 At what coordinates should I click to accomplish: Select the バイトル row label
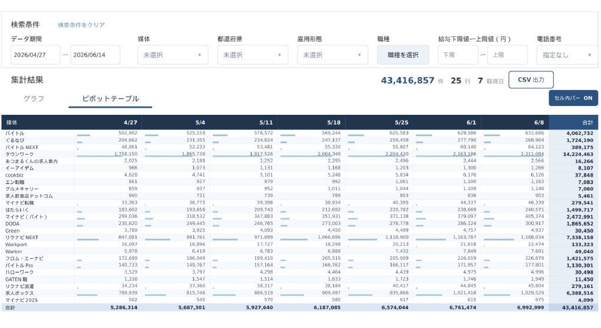(x=15, y=133)
